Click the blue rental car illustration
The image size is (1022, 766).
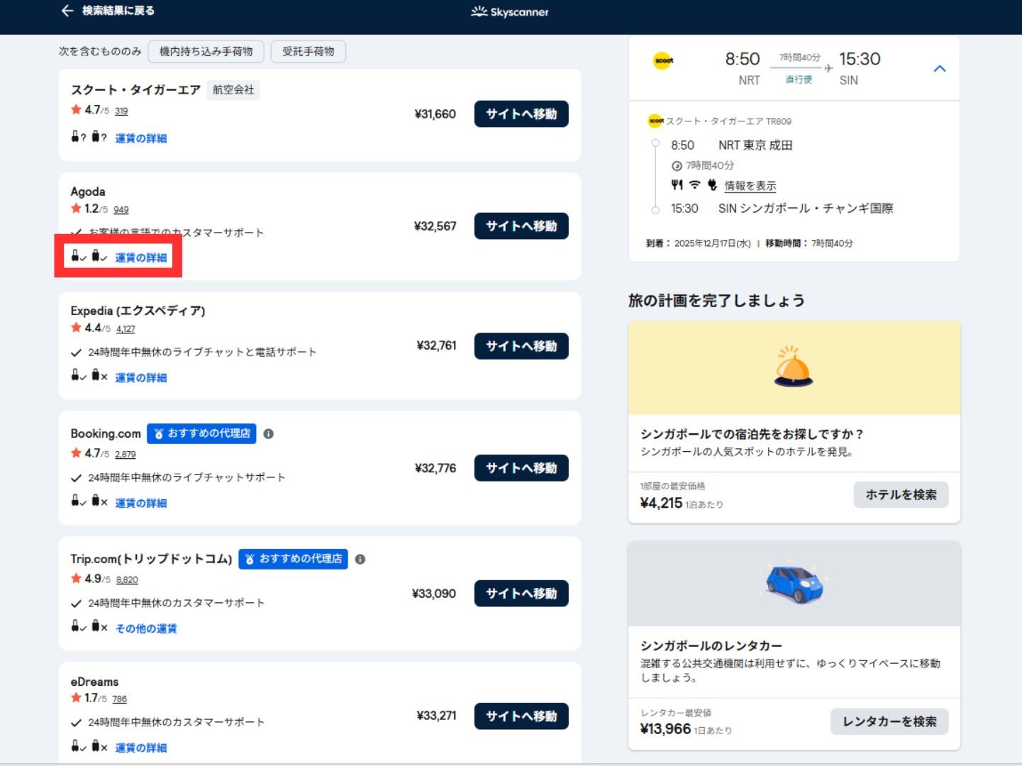794,583
